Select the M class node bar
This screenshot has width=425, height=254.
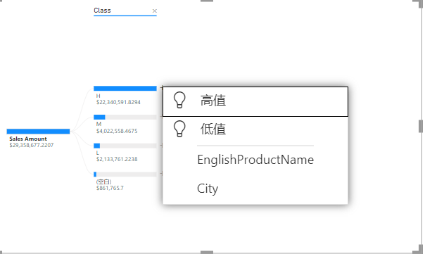[125, 117]
